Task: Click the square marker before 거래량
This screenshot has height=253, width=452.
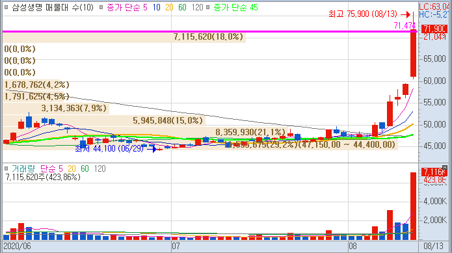Action: point(7,168)
